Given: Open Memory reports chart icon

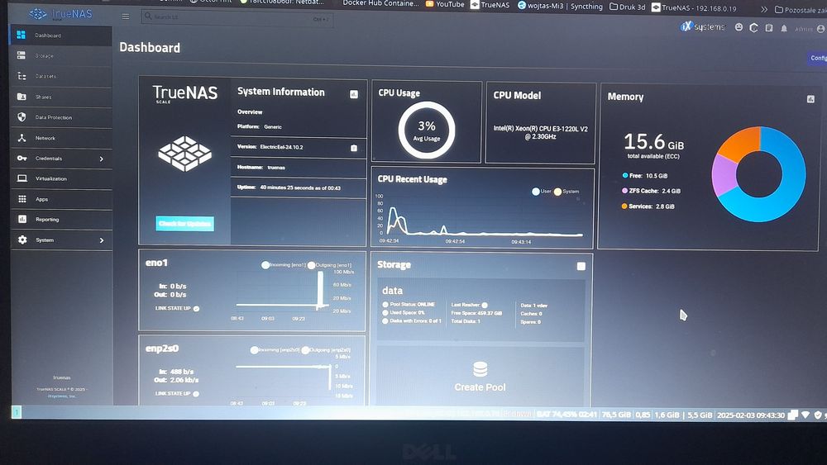Looking at the screenshot, I should 810,98.
